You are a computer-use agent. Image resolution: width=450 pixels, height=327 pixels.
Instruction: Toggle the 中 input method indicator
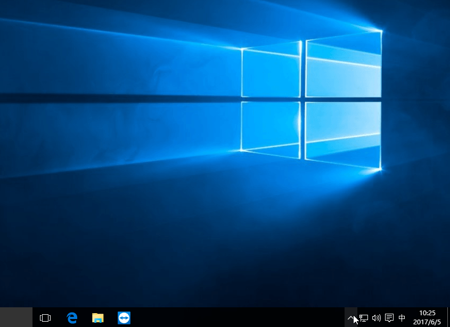[x=402, y=318]
